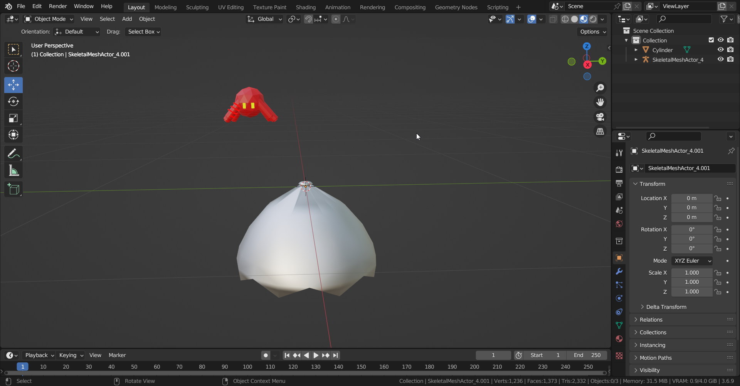Screen dimensions: 740x386
Task: Open the Output properties tab
Action: [619, 183]
